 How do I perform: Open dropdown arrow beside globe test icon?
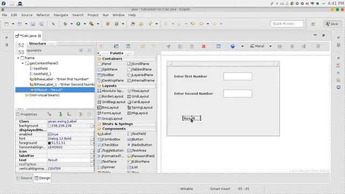click(242, 46)
